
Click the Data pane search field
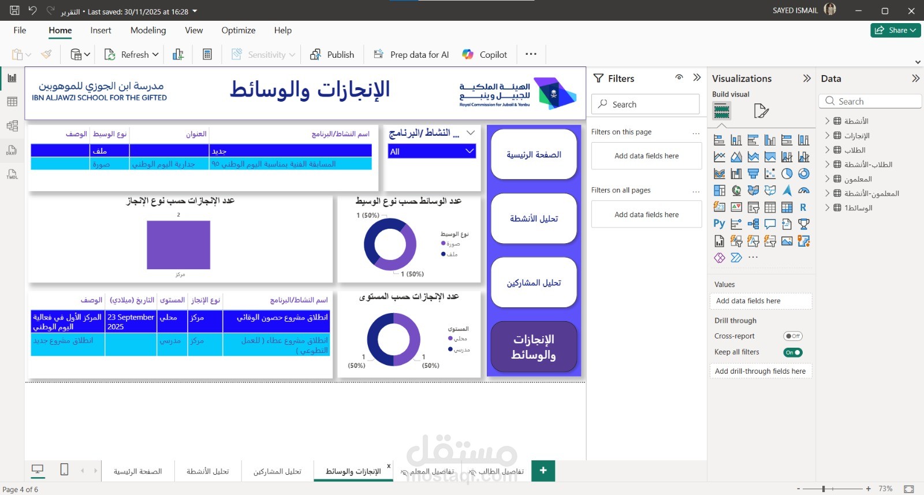tap(870, 101)
